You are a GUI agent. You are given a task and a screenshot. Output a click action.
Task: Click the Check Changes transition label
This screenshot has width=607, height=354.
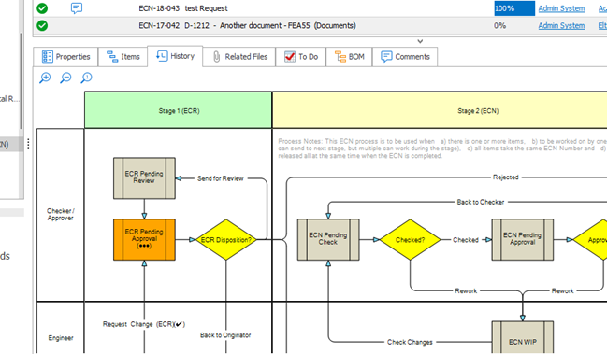[x=410, y=342]
